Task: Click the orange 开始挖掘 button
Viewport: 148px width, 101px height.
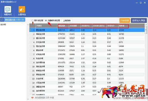Action: click(x=124, y=21)
